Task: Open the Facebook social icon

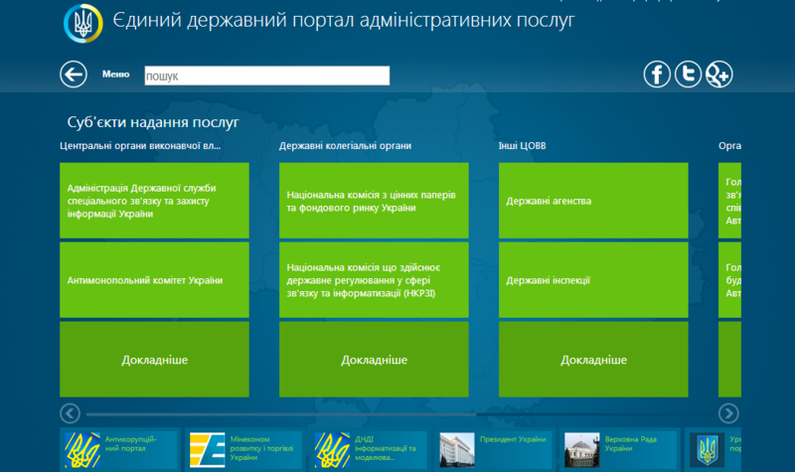Action: click(x=657, y=74)
